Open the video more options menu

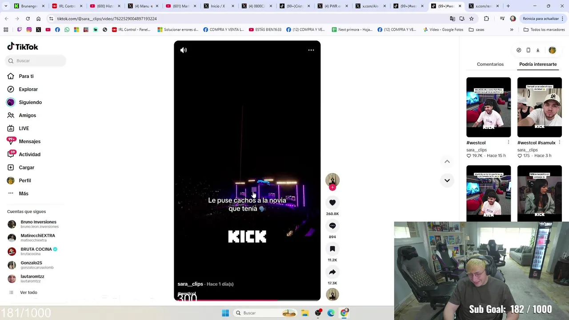311,50
